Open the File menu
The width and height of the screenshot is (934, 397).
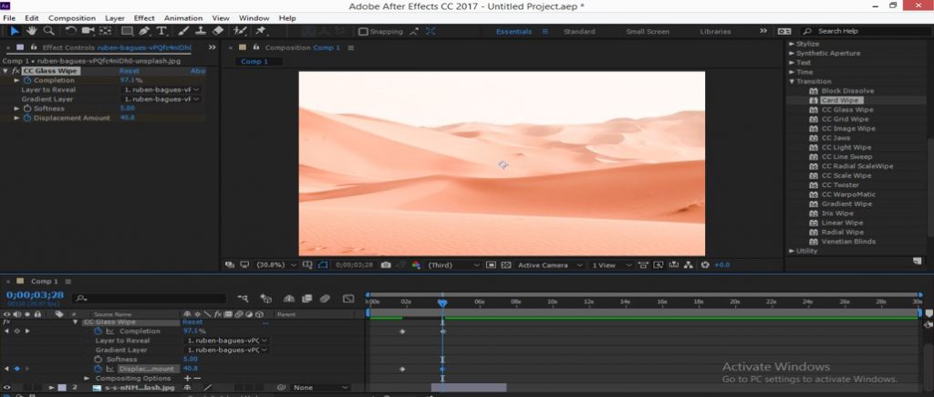(x=9, y=18)
